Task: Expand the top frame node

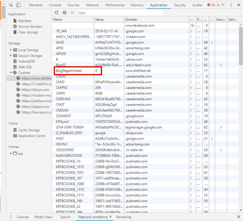Action: (11, 154)
